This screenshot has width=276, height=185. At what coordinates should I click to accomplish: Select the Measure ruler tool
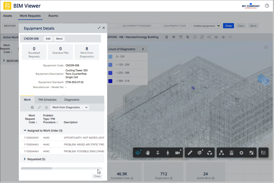tap(190, 153)
